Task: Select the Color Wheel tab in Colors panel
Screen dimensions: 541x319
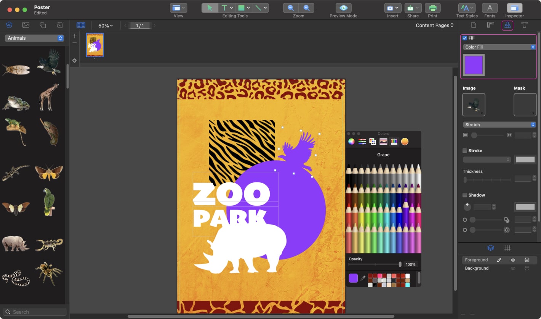Action: tap(351, 142)
